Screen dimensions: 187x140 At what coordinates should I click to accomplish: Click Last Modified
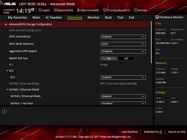(x=130, y=132)
